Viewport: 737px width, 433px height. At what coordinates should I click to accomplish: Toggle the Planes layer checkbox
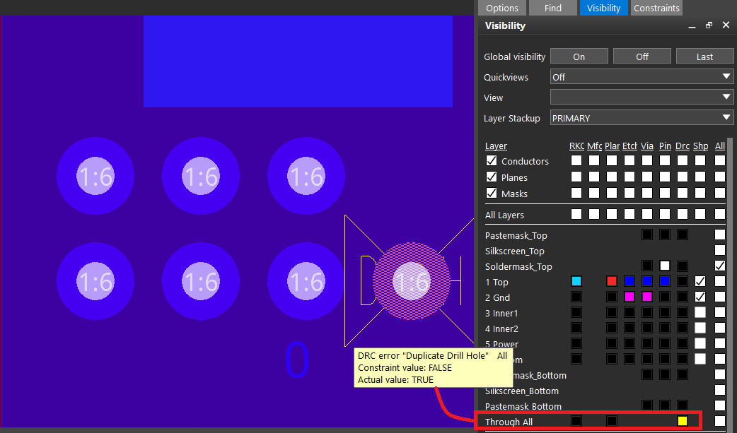tap(492, 177)
